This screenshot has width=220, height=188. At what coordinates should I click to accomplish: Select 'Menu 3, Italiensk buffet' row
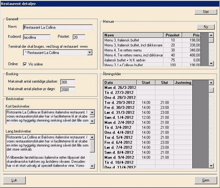[152, 40]
